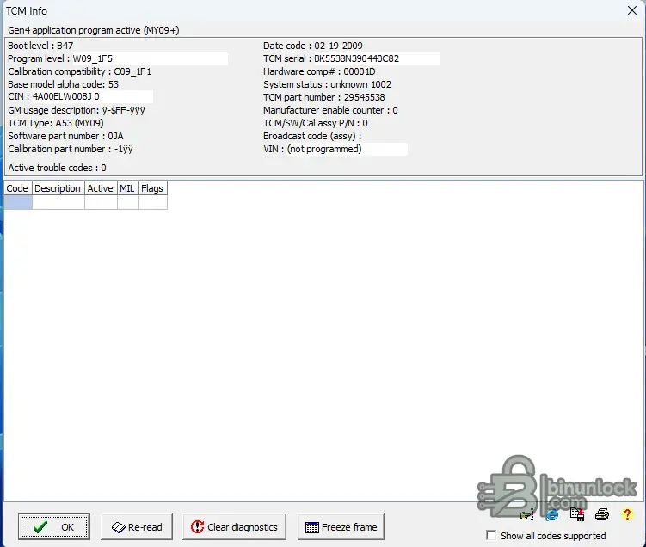
Task: Click TCM/SW/Cal assy P/N : 0 text
Action: 315,123
